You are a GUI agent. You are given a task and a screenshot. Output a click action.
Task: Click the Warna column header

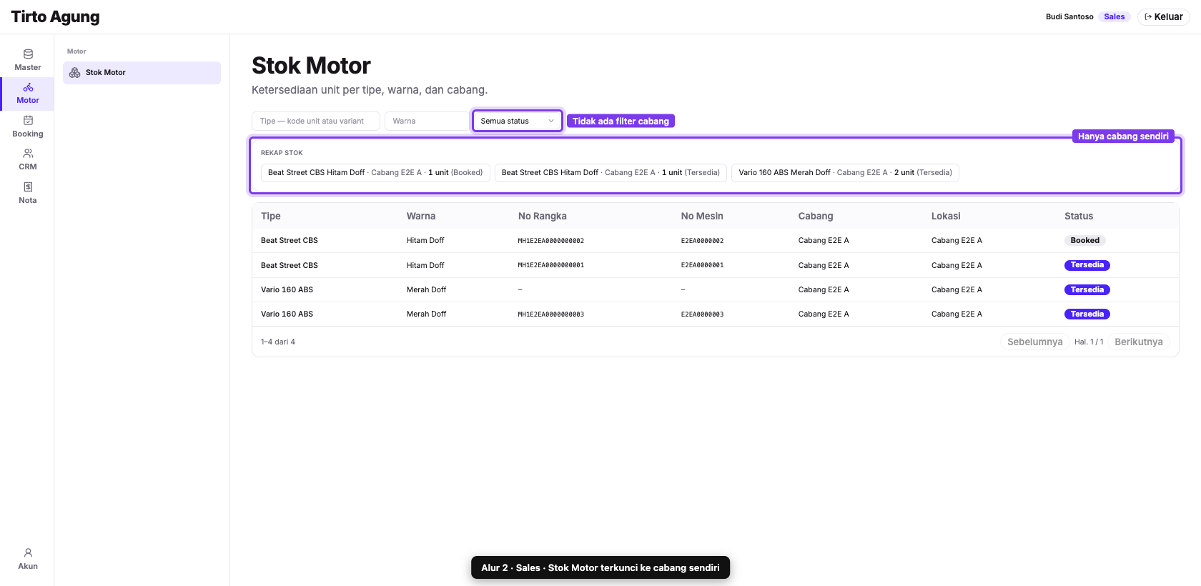421,217
